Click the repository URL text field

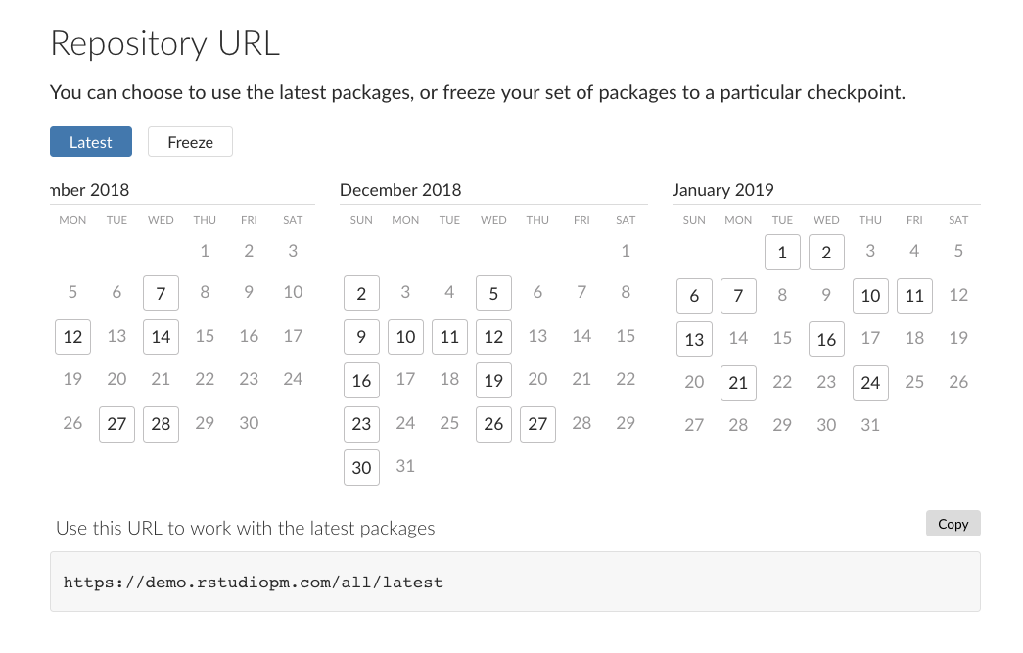[x=515, y=582]
